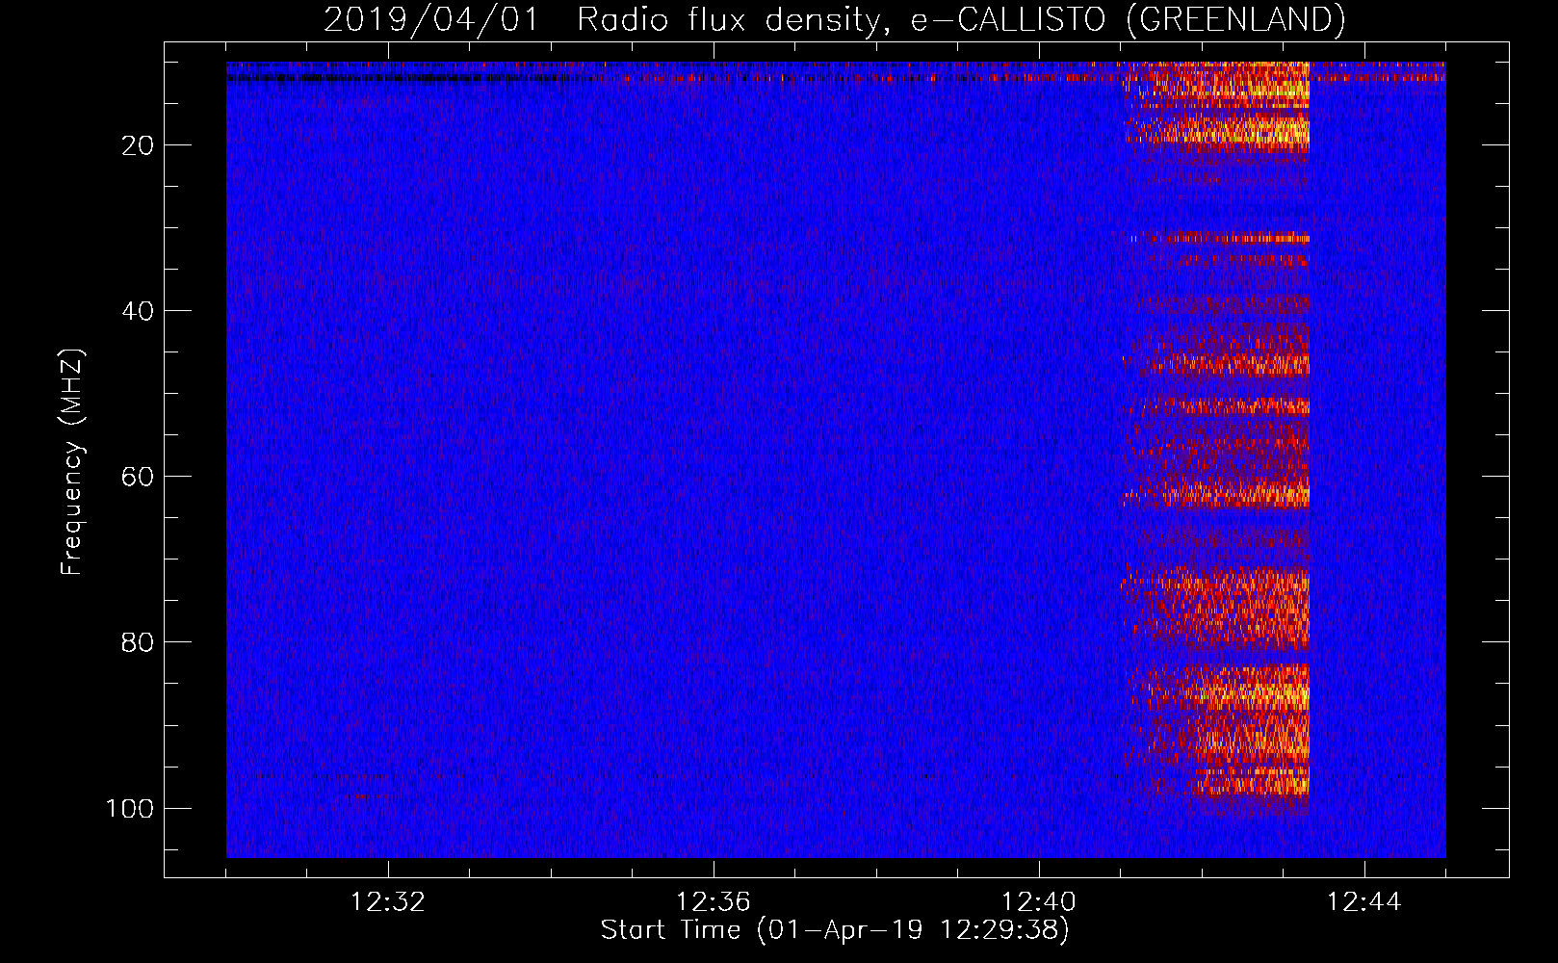The width and height of the screenshot is (1558, 963).
Task: Click the 60 MHz frequency tick label
Action: tap(138, 477)
